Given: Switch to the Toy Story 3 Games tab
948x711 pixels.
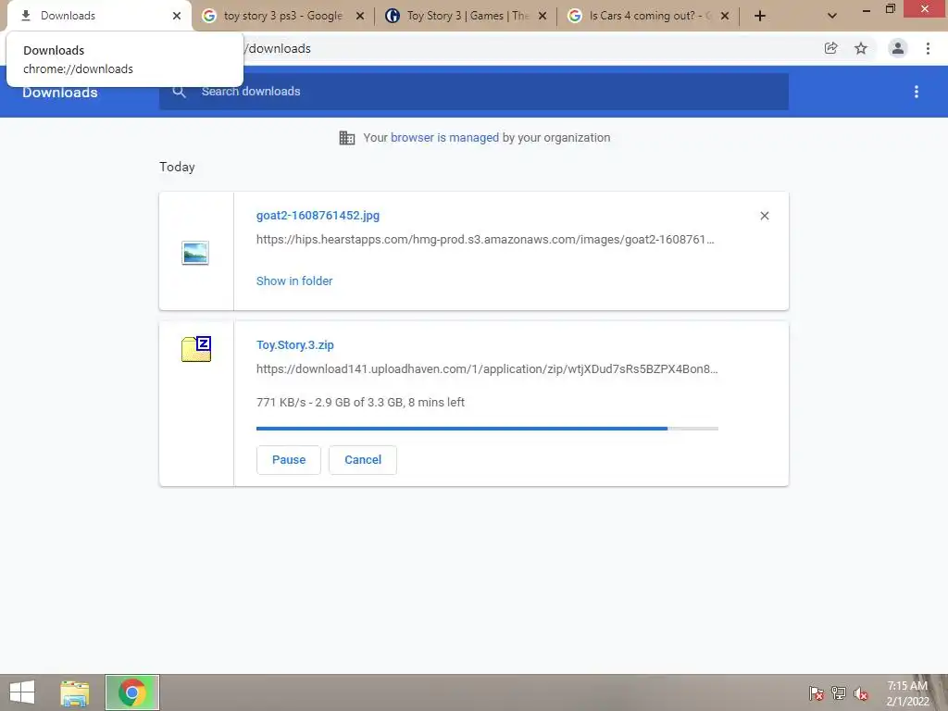Looking at the screenshot, I should pyautogui.click(x=467, y=16).
